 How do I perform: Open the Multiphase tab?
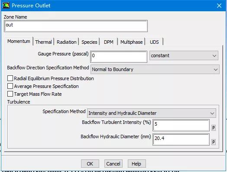click(x=131, y=42)
